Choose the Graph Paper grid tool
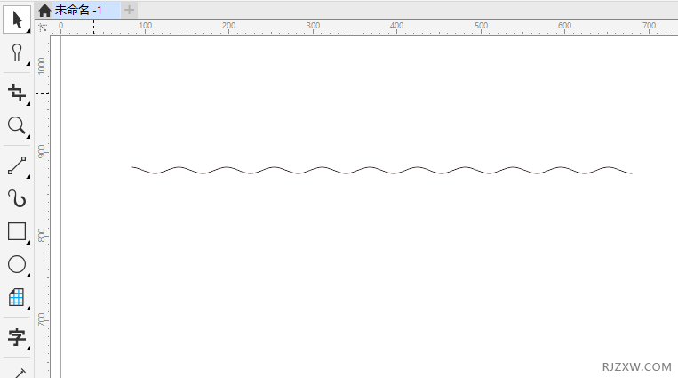This screenshot has height=378, width=678. pyautogui.click(x=16, y=297)
